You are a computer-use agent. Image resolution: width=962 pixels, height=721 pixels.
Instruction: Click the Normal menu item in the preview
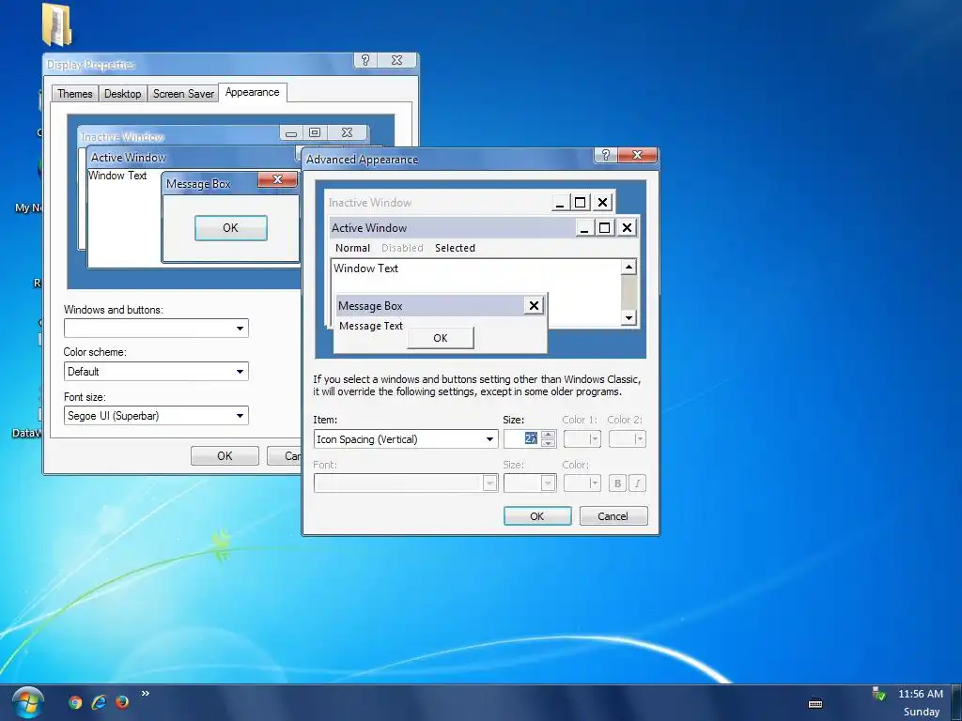pos(353,248)
